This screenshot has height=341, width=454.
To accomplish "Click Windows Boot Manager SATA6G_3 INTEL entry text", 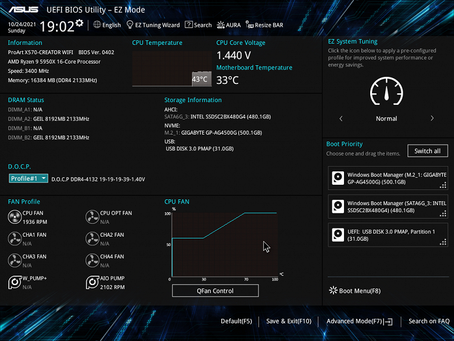I will 397,207.
